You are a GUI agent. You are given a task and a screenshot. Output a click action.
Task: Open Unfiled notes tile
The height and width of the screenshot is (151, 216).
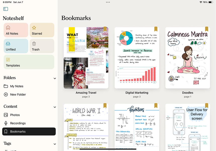(x=16, y=46)
